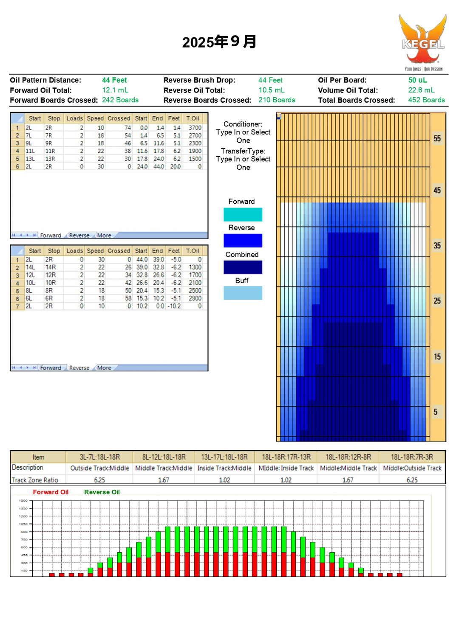459x626 pixels.
Task: Click the 50 uL oil per board value
Action: click(418, 80)
